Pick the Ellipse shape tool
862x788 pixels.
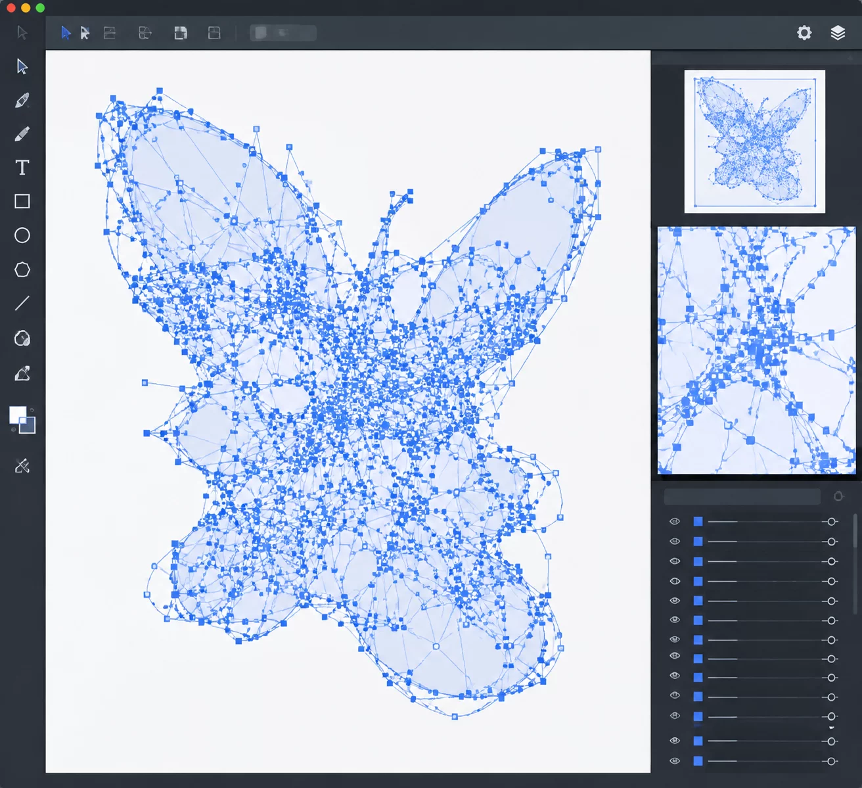(22, 235)
